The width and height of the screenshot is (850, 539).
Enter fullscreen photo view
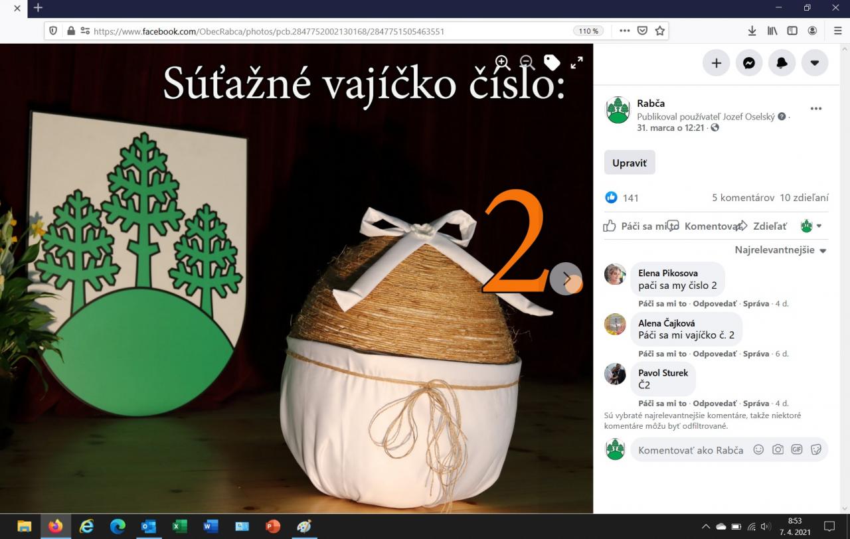576,62
